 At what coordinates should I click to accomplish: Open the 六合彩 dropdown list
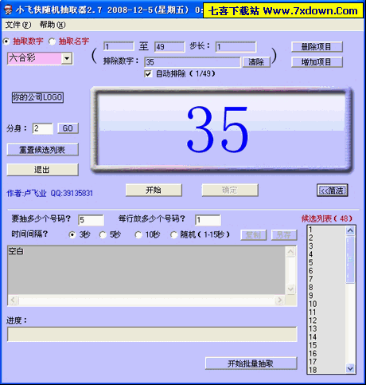click(x=67, y=58)
